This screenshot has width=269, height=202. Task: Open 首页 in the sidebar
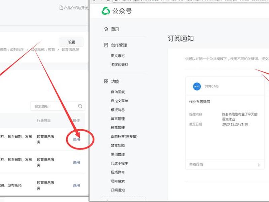[115, 29]
